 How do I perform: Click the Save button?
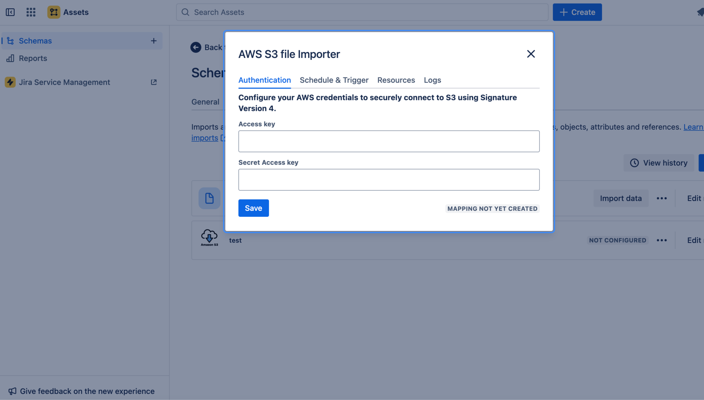point(253,208)
